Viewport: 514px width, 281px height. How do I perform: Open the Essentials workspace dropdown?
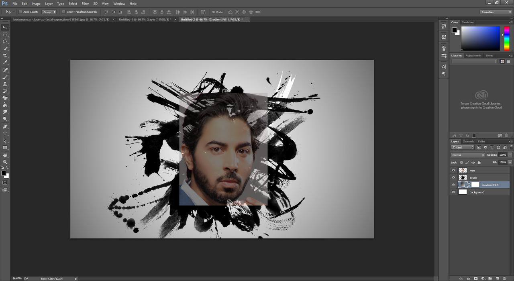(x=496, y=12)
